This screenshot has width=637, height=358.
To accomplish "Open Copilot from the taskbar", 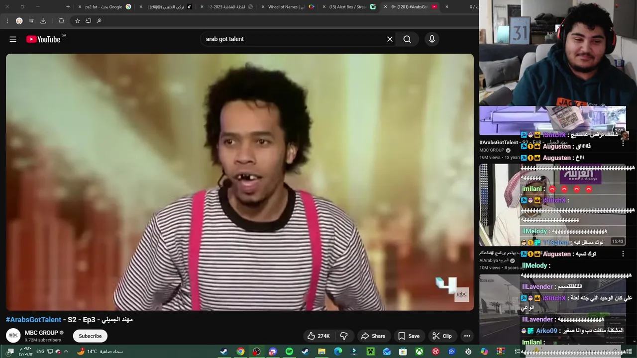I will tap(484, 352).
